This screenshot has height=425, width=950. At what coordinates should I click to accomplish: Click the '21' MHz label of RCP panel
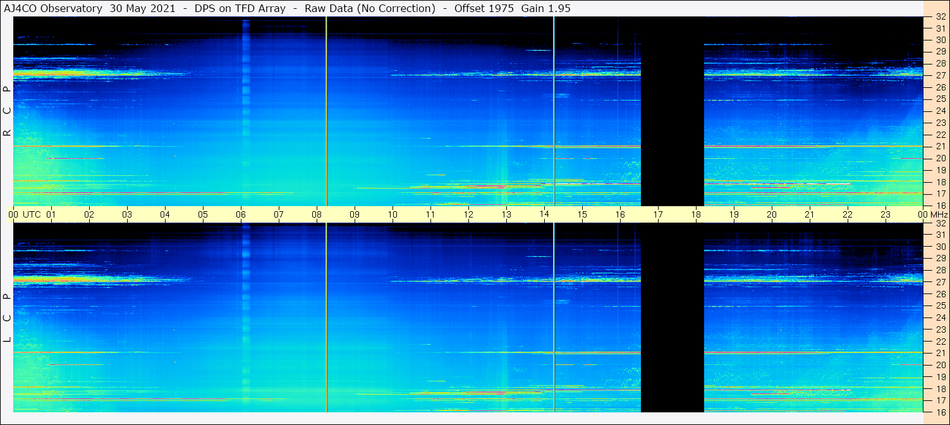coord(941,147)
